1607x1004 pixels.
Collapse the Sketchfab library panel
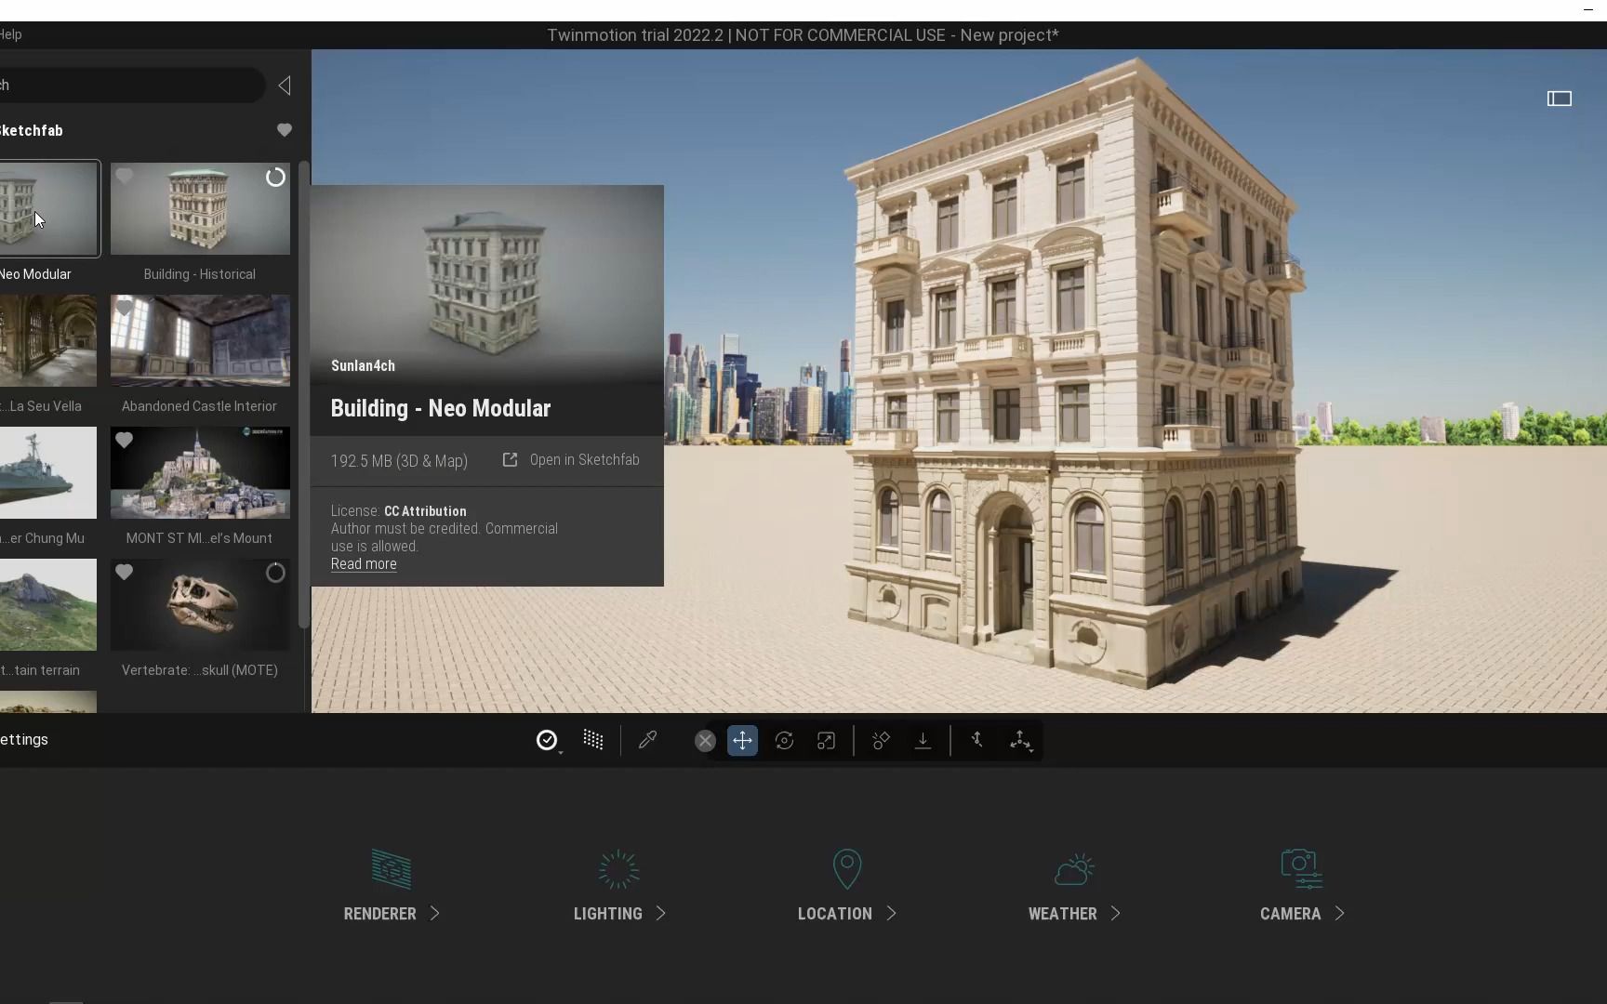[x=285, y=86]
